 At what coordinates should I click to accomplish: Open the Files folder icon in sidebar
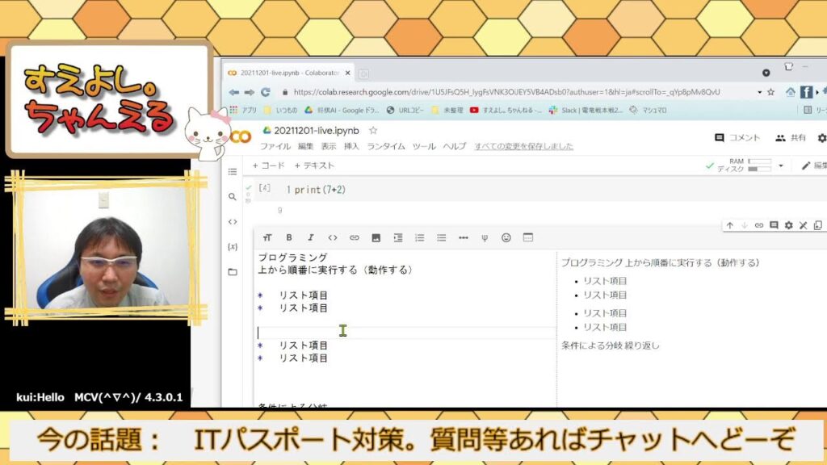(233, 272)
